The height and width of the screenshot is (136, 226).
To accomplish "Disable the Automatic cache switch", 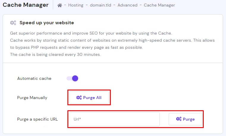I will [x=72, y=78].
